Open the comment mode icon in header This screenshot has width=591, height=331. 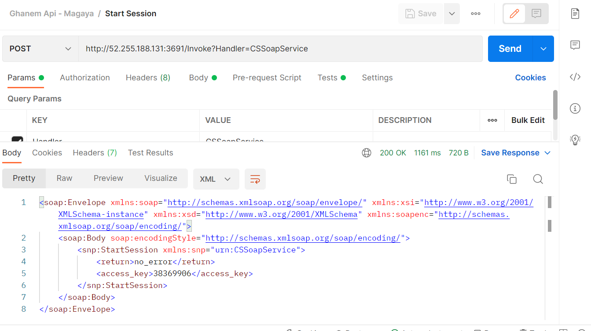coord(536,14)
